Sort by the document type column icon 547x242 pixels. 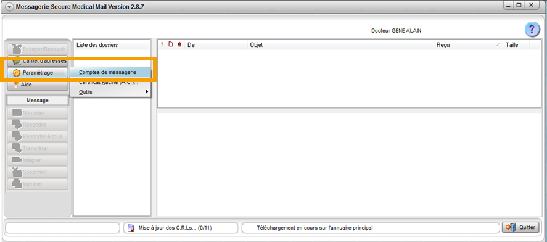pyautogui.click(x=171, y=44)
